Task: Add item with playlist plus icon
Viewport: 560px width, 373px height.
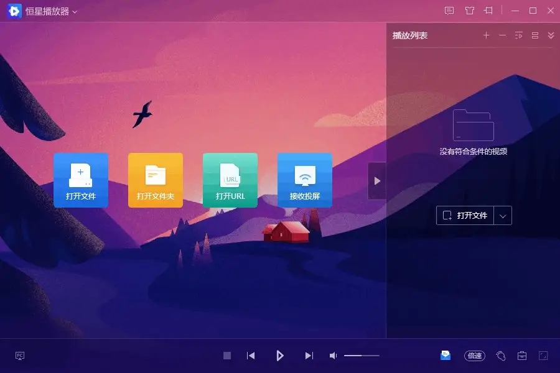Action: pos(486,35)
